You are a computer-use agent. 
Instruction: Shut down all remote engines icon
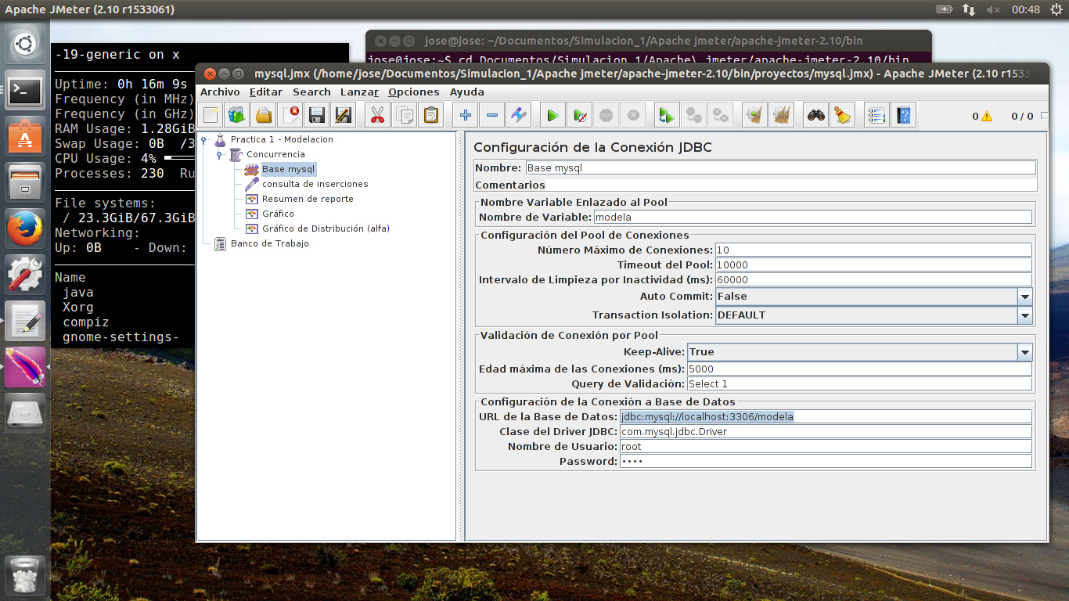point(720,115)
